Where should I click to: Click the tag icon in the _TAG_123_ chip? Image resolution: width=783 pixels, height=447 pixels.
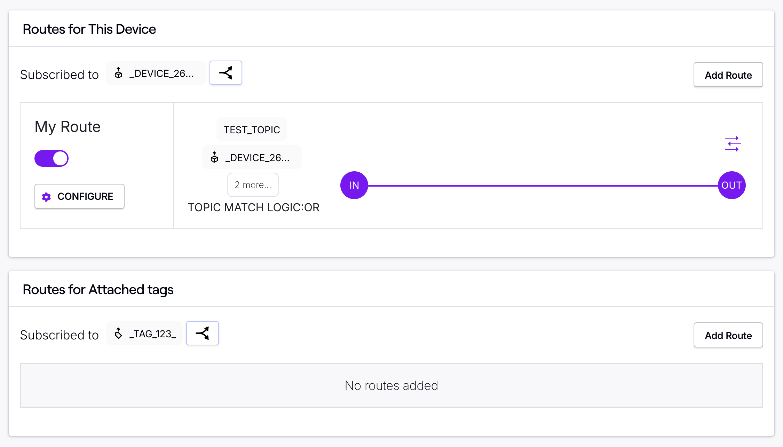click(118, 334)
